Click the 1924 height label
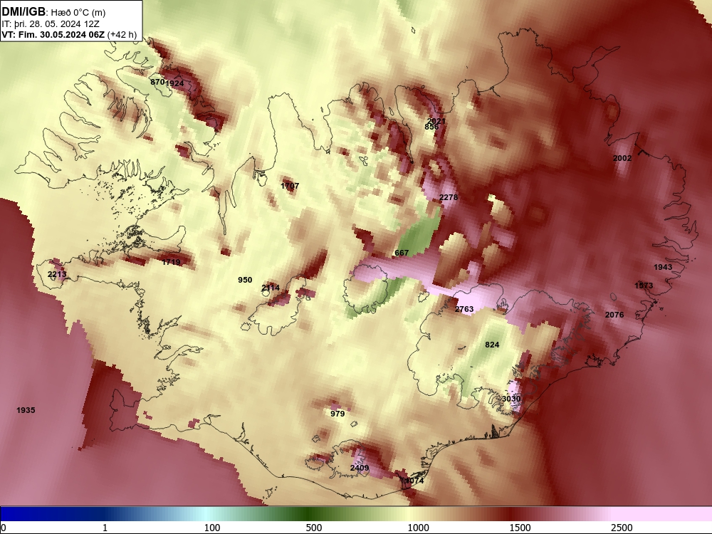The height and width of the screenshot is (534, 712). tap(174, 83)
